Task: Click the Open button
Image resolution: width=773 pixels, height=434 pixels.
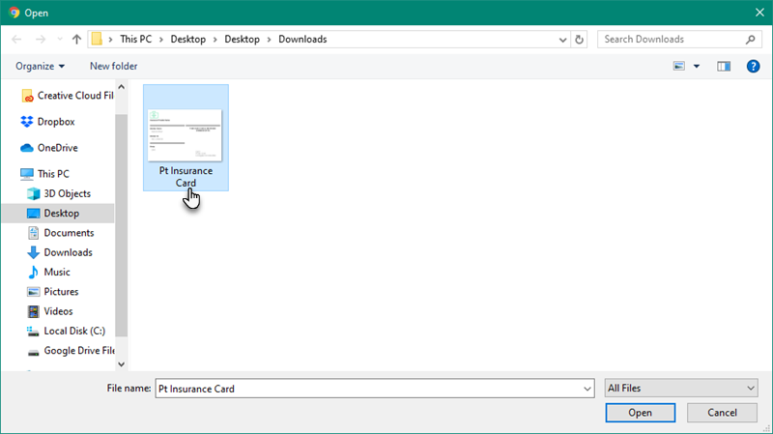Action: (x=641, y=413)
